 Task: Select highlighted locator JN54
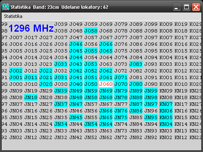(91, 124)
